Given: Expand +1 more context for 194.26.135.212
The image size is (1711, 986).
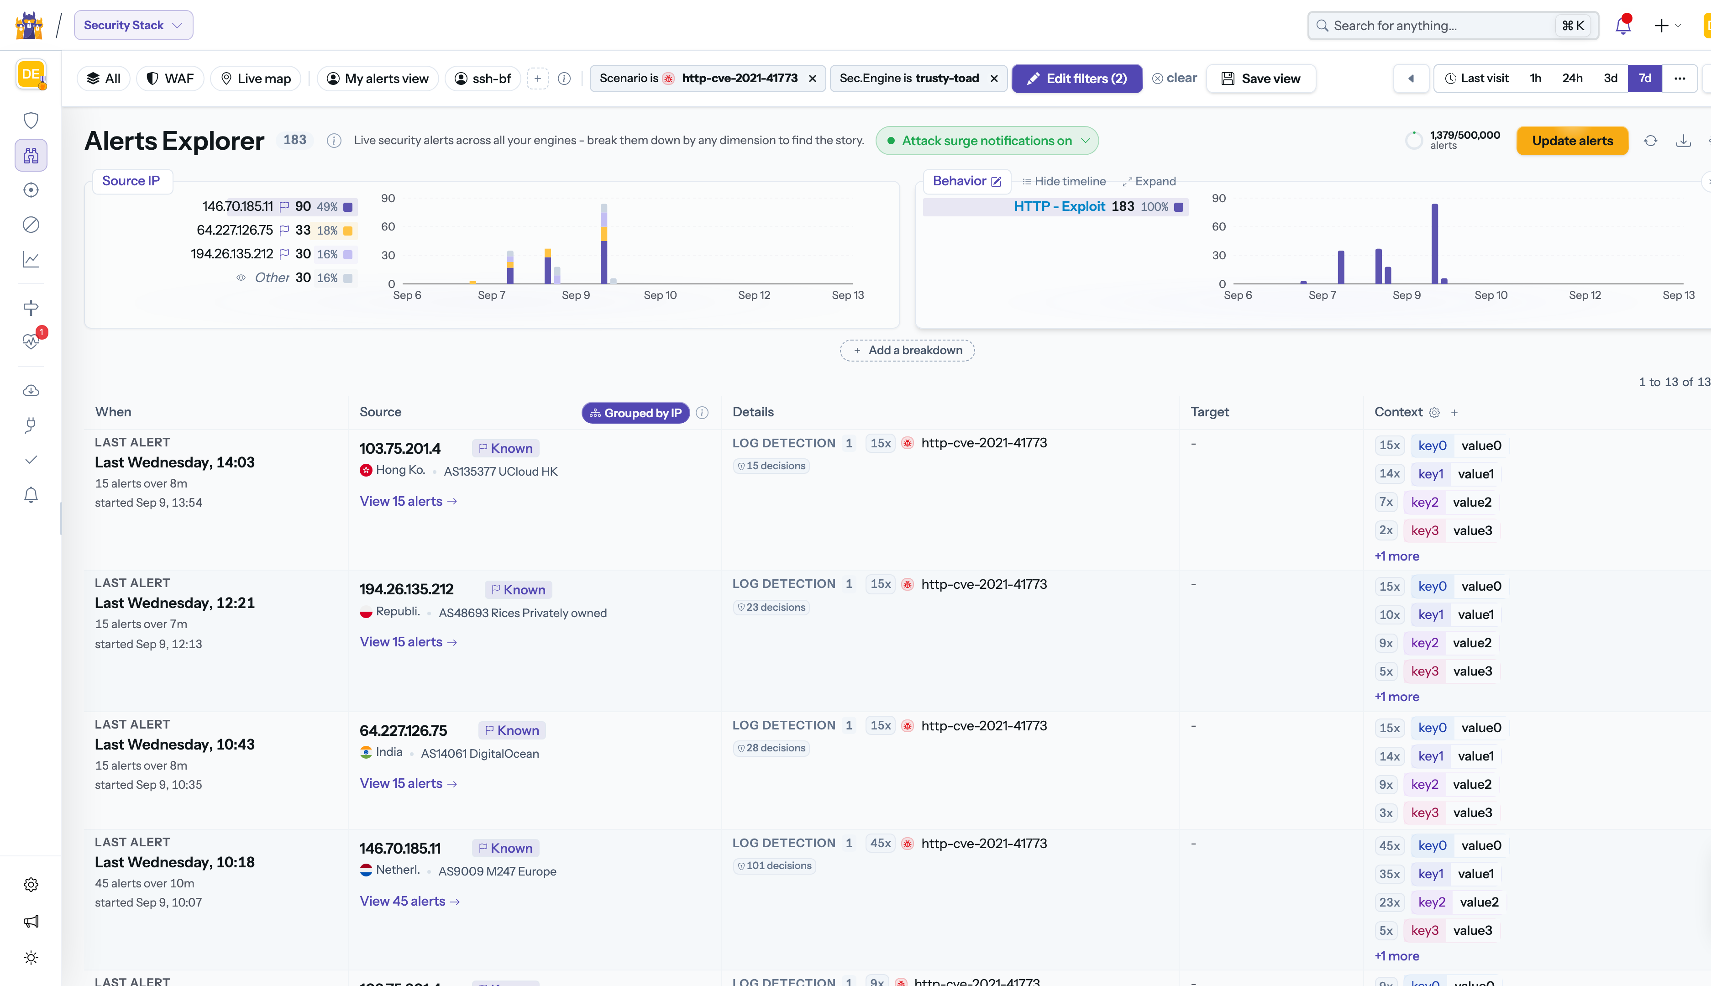Looking at the screenshot, I should tap(1397, 697).
